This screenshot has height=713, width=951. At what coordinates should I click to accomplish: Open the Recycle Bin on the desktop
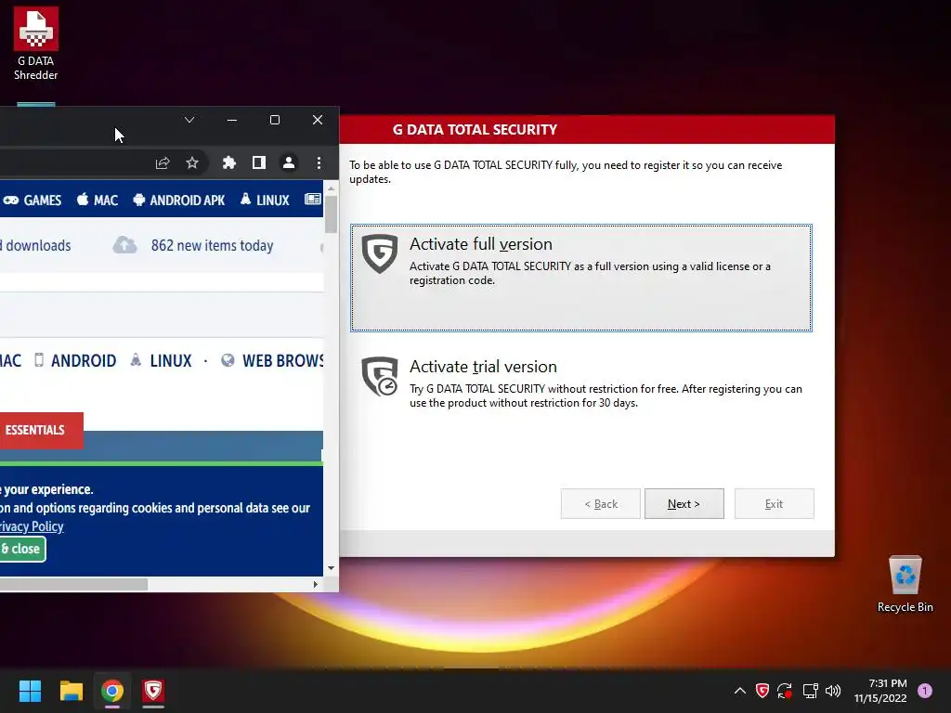tap(905, 585)
